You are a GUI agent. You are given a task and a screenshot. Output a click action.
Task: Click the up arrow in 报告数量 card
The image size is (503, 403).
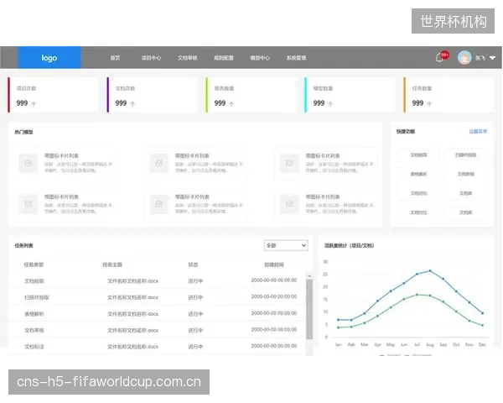click(231, 104)
